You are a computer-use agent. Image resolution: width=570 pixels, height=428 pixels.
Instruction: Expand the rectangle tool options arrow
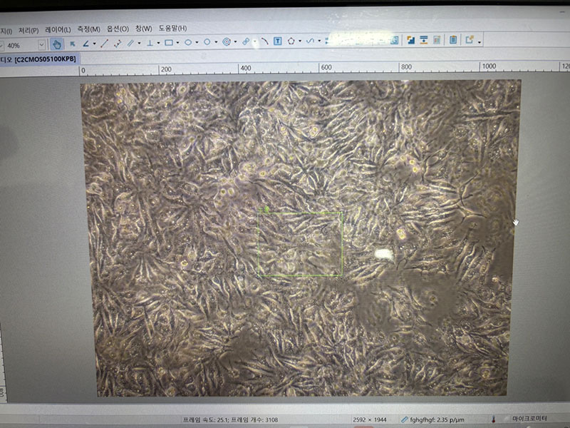(x=177, y=43)
